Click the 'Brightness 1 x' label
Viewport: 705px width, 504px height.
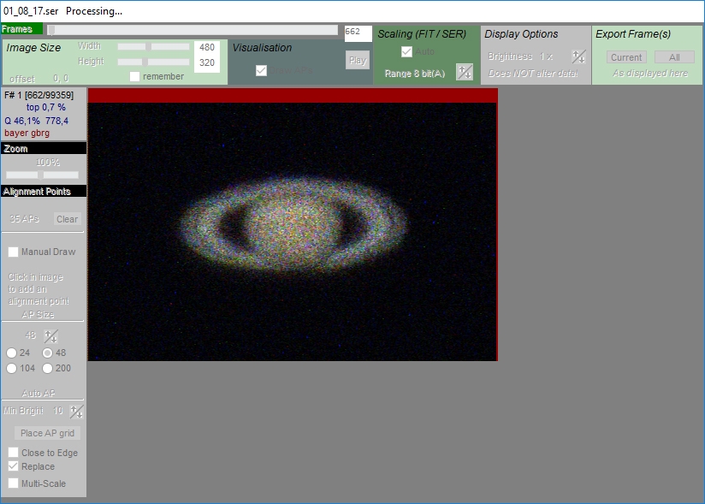(x=520, y=56)
